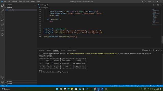Open the new terminal launch profile dropdown

151,50
